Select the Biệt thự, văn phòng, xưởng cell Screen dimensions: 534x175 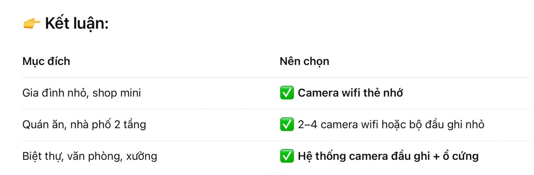coord(90,156)
